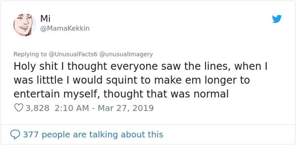Click the Mar 27, 2019 date
This screenshot has height=145, width=296.
(126, 108)
